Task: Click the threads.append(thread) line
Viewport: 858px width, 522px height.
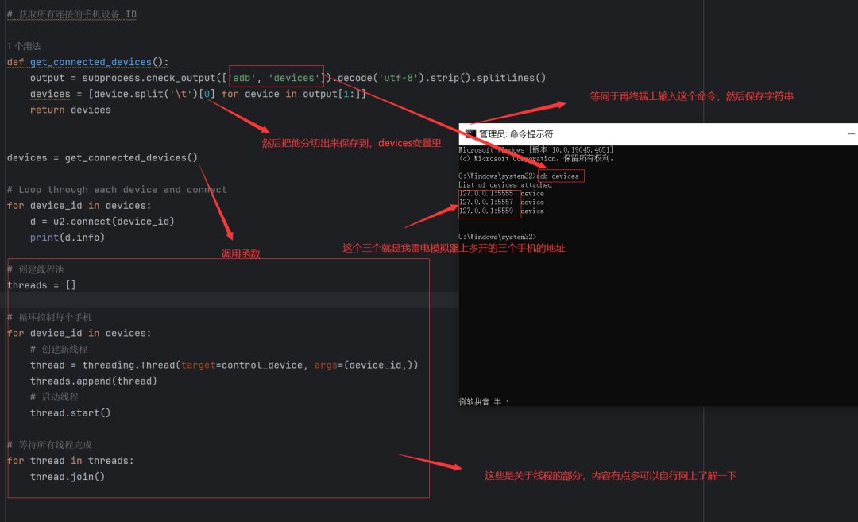Action: (94, 381)
